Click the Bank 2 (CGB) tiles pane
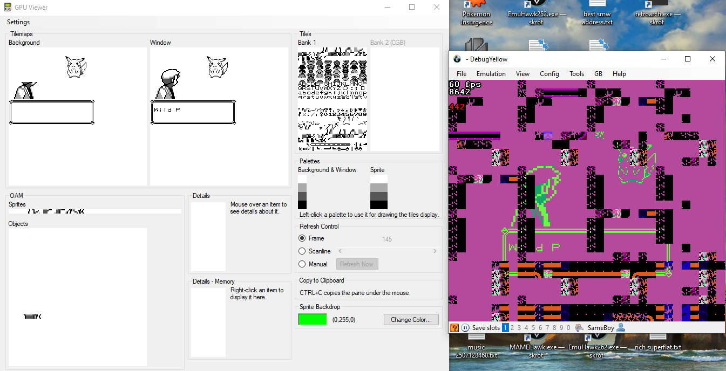 coord(405,99)
